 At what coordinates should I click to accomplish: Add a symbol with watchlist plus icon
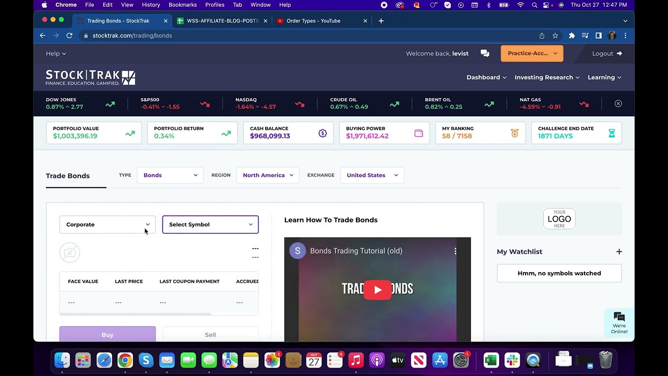tap(619, 252)
